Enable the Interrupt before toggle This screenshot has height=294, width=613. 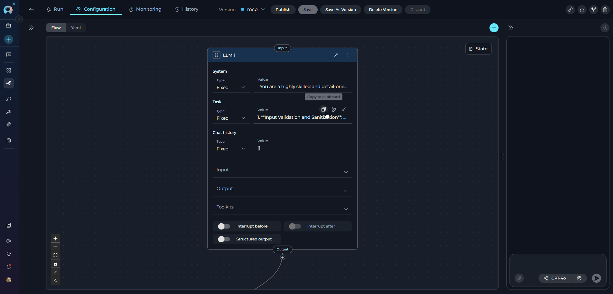click(224, 226)
